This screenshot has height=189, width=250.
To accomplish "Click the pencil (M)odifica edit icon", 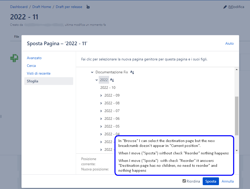I will 225,7.
